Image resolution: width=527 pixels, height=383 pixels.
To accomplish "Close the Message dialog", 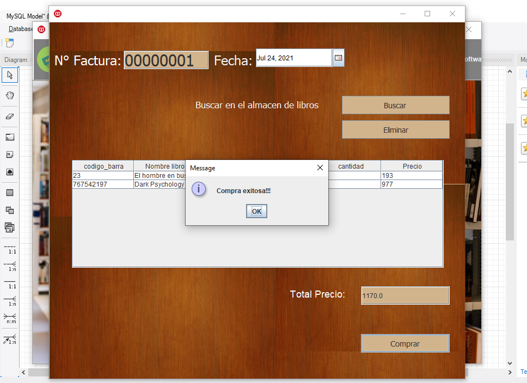I will pos(320,168).
